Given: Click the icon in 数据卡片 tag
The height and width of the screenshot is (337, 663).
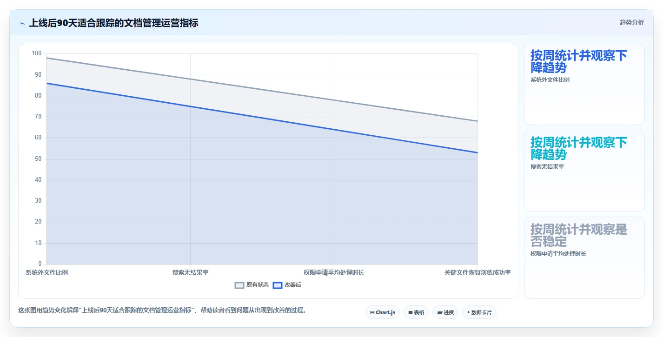Looking at the screenshot, I should tap(468, 312).
